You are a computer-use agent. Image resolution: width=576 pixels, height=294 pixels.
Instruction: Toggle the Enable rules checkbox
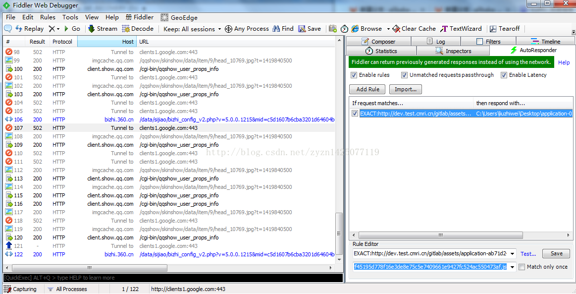(354, 75)
